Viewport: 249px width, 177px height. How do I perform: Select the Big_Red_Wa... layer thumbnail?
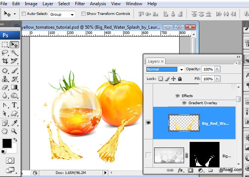[183, 123]
